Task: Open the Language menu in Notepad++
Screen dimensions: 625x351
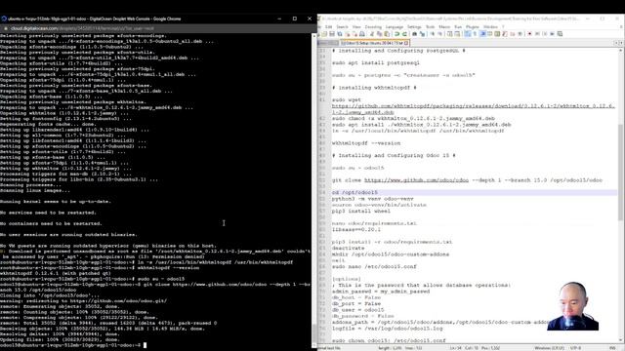Action: tap(395, 26)
